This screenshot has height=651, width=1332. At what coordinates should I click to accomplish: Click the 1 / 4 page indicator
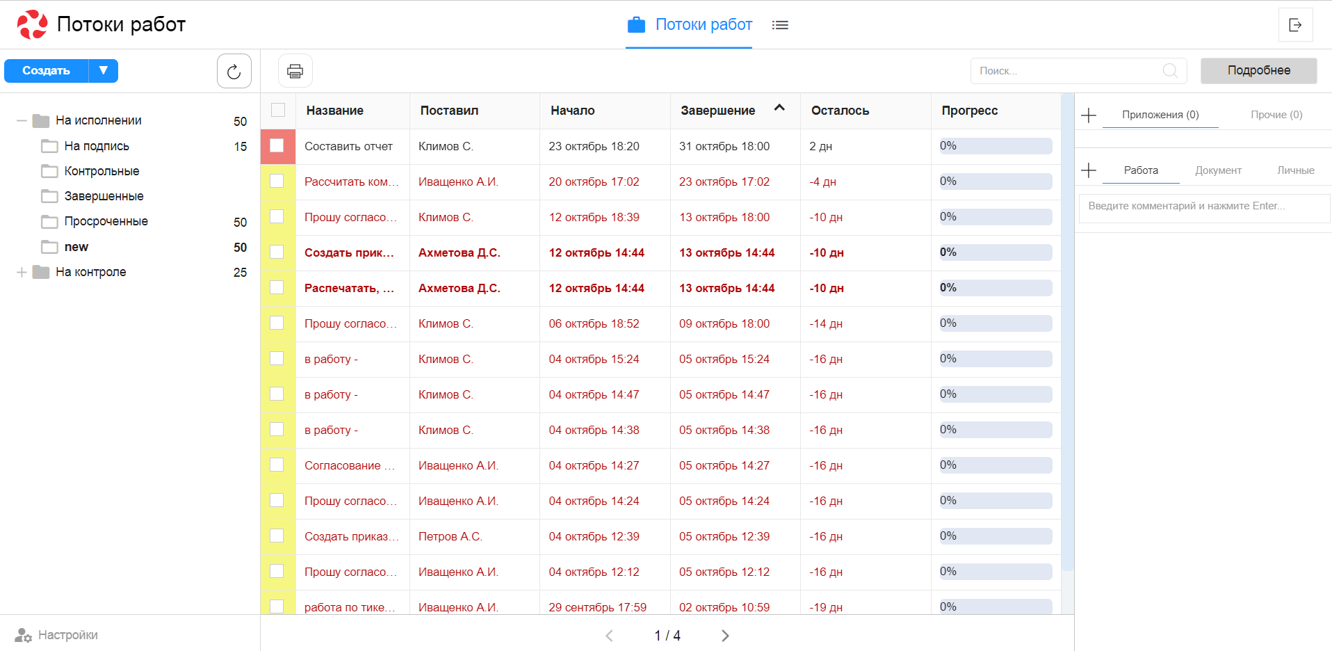tap(667, 636)
